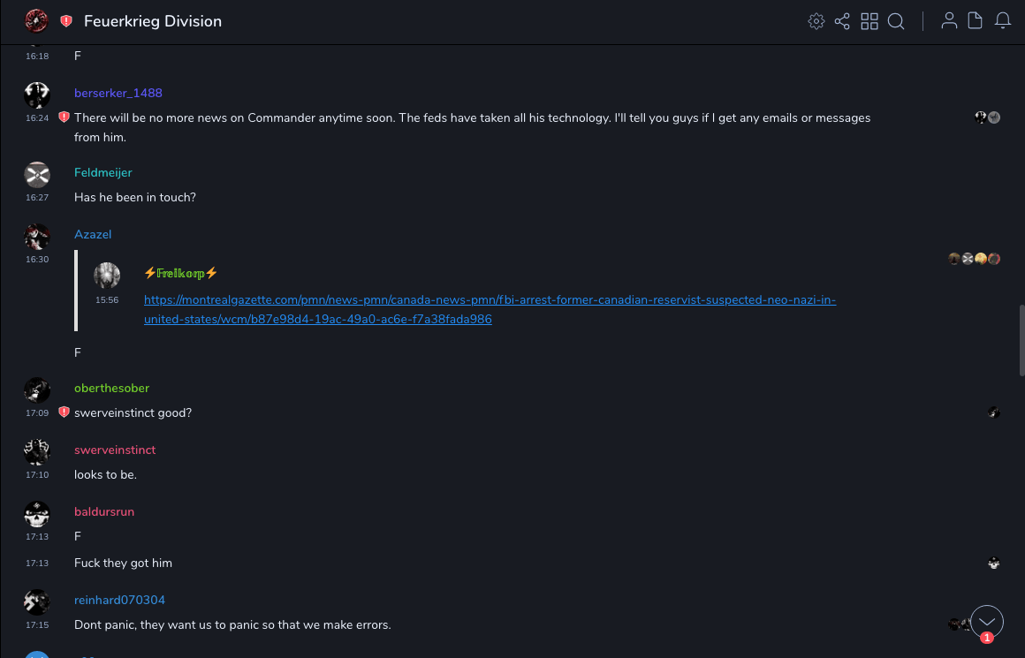Open the grid apps icon
The height and width of the screenshot is (658, 1025).
[x=869, y=21]
